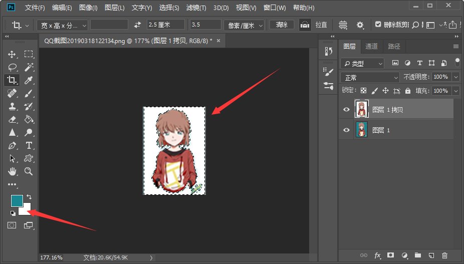Image resolution: width=464 pixels, height=264 pixels.
Task: Open the Brush settings panel icon
Action: (x=329, y=71)
